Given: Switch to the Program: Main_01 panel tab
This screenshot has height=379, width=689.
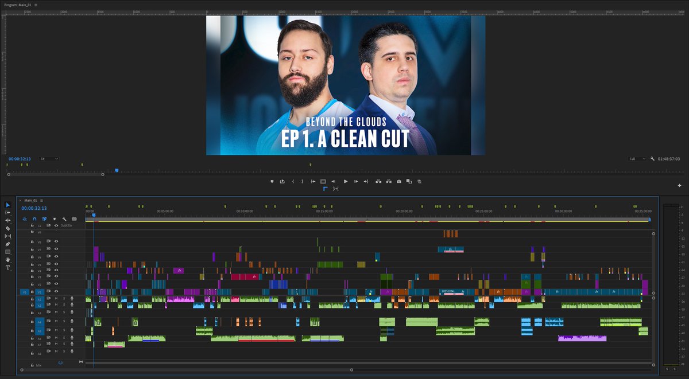Looking at the screenshot, I should 17,4.
